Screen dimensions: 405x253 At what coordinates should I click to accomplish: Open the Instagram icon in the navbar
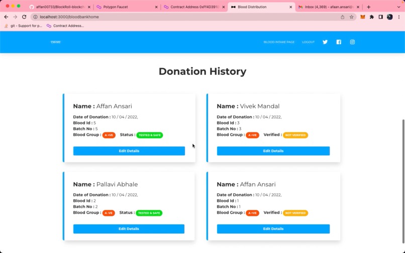coord(352,42)
